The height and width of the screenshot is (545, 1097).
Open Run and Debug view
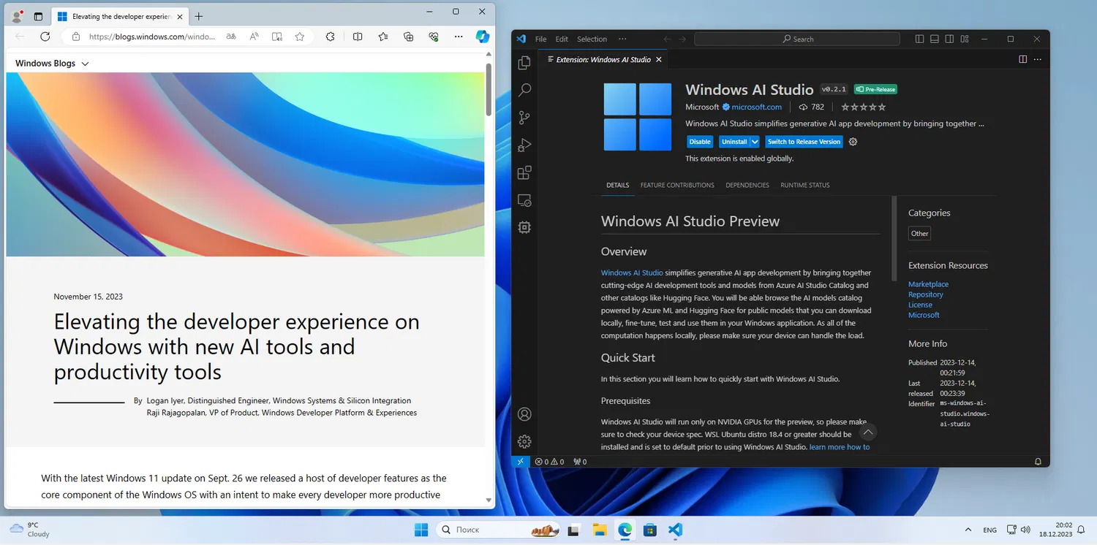click(x=524, y=145)
